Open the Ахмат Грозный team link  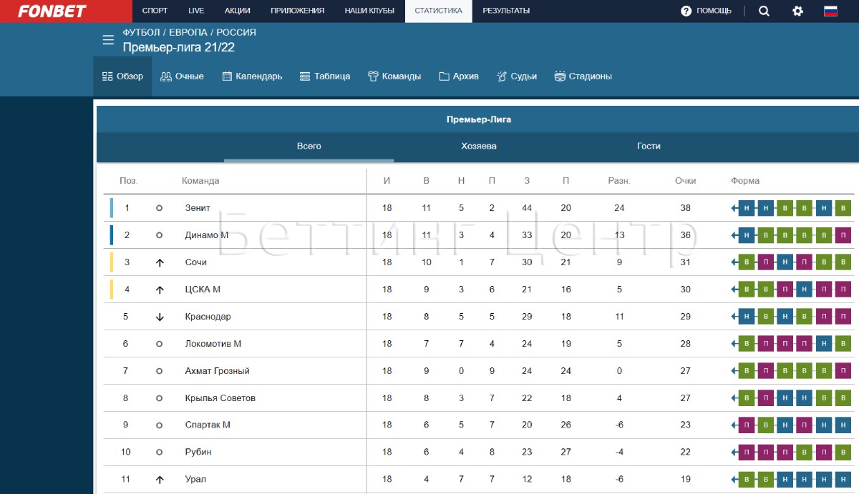217,371
